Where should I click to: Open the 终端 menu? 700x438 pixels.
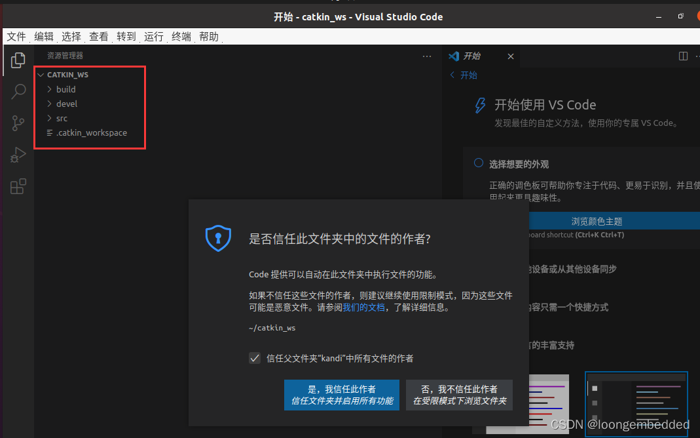coord(181,37)
